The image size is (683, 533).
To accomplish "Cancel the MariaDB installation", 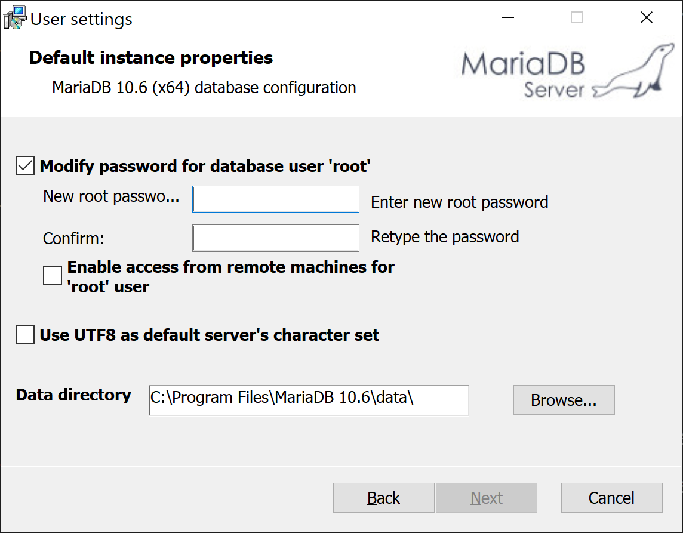I will point(611,498).
